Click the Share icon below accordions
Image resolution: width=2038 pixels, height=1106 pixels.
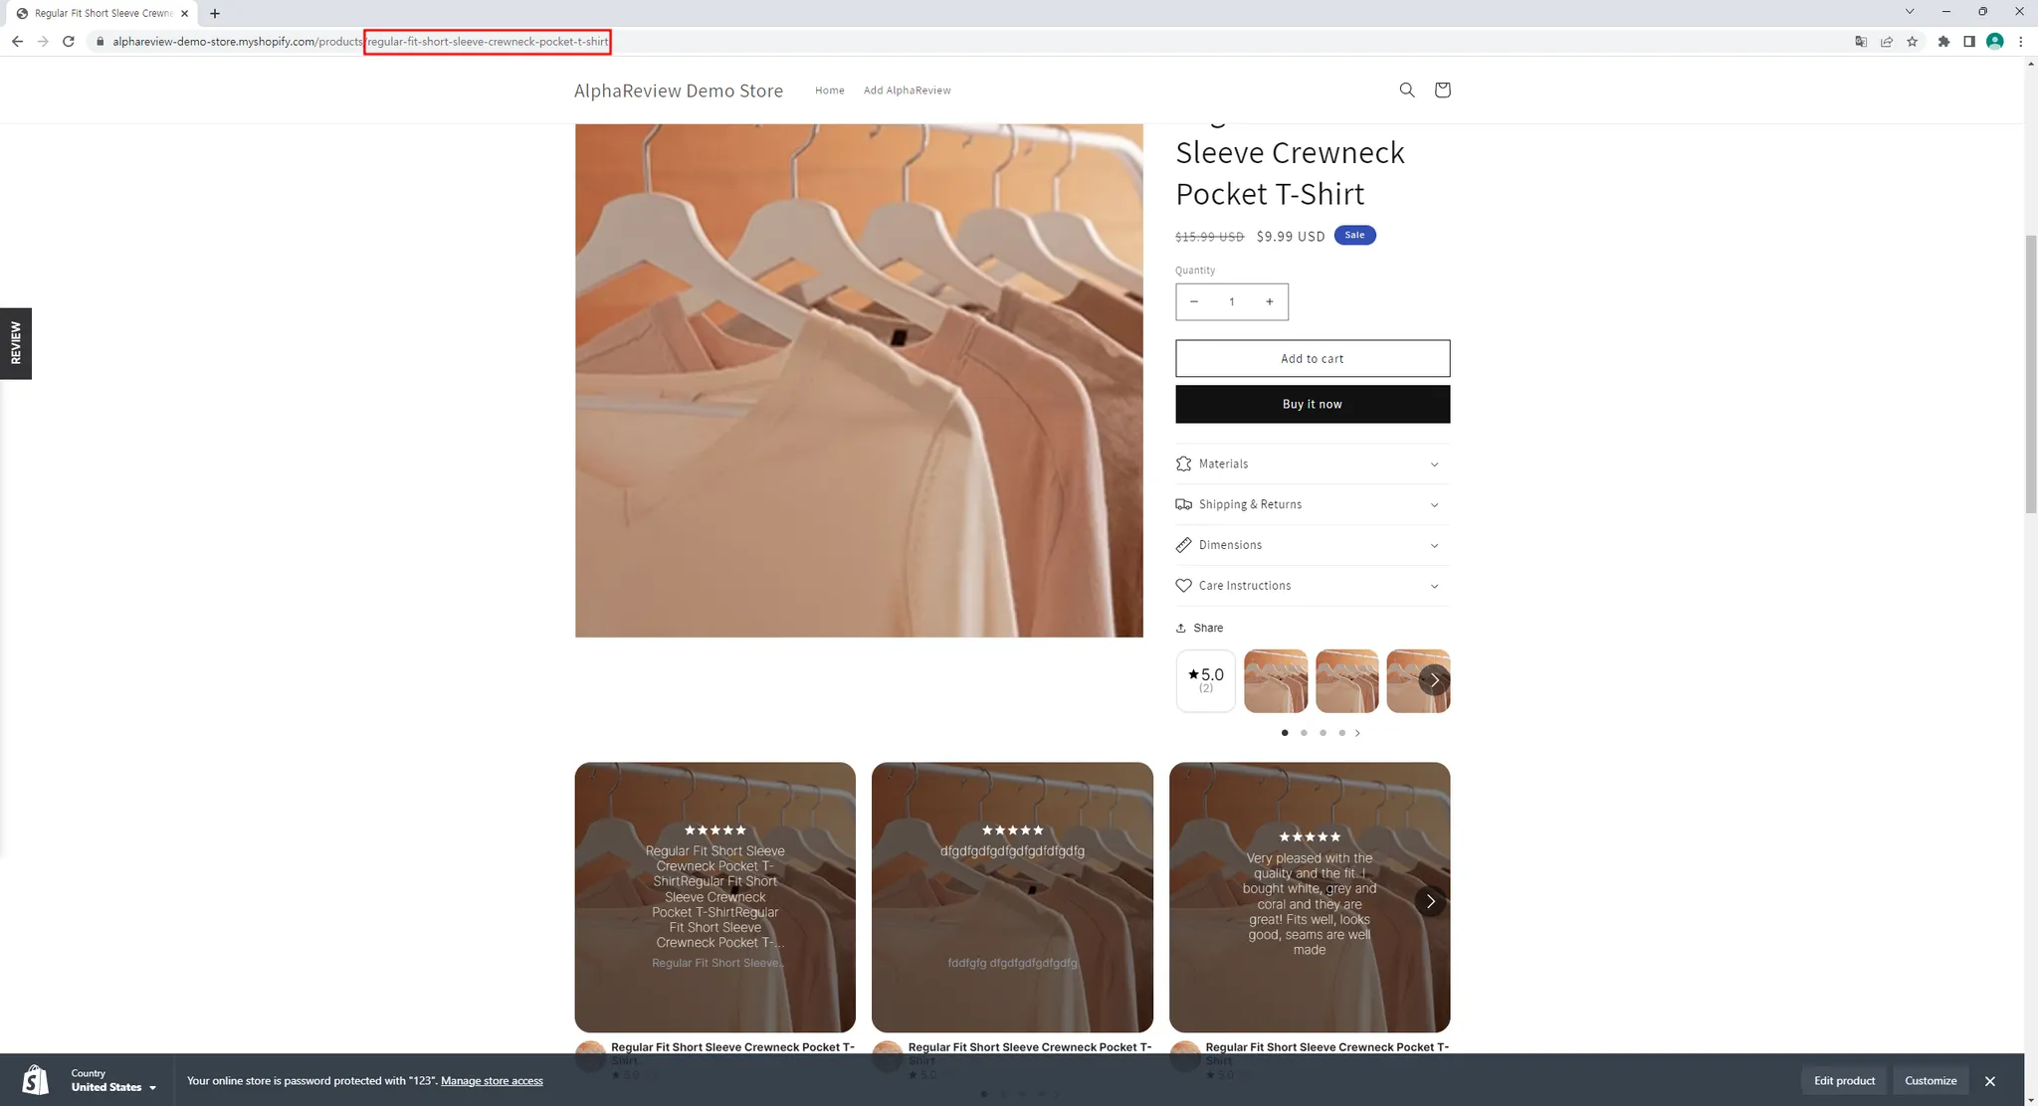click(1181, 628)
